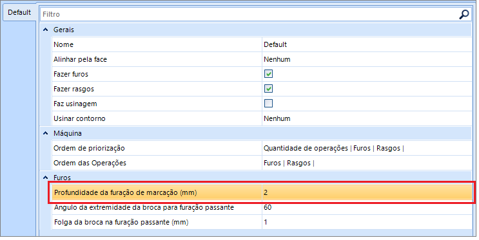Toggle the Fazer furos checkbox
Viewport: 479px width, 240px height.
(269, 74)
